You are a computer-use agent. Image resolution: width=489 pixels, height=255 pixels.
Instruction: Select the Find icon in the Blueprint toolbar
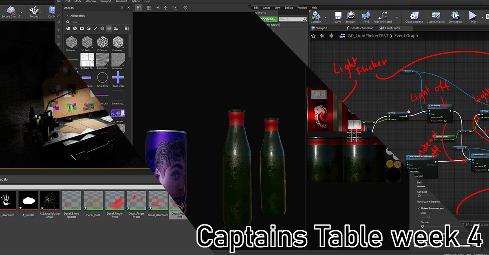[x=366, y=16]
